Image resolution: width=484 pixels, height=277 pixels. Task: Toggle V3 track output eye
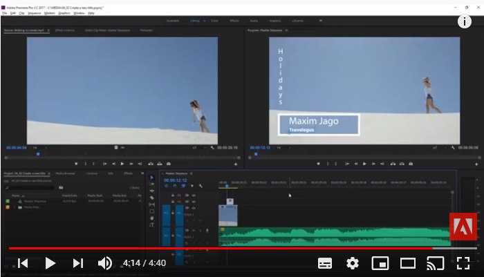point(194,195)
